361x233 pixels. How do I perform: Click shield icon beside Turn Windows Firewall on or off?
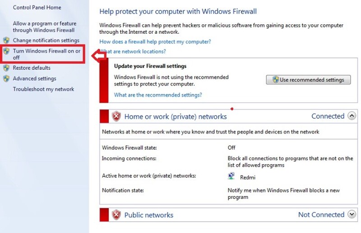point(6,51)
